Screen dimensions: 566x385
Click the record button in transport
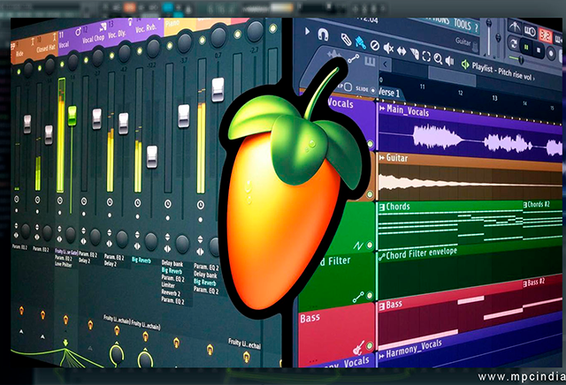click(551, 54)
